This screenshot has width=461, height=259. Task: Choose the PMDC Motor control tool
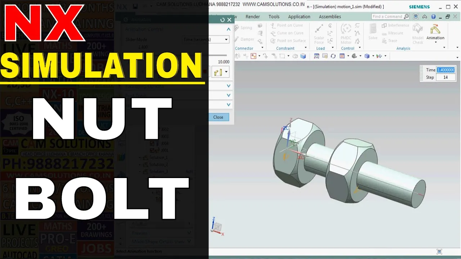(346, 34)
